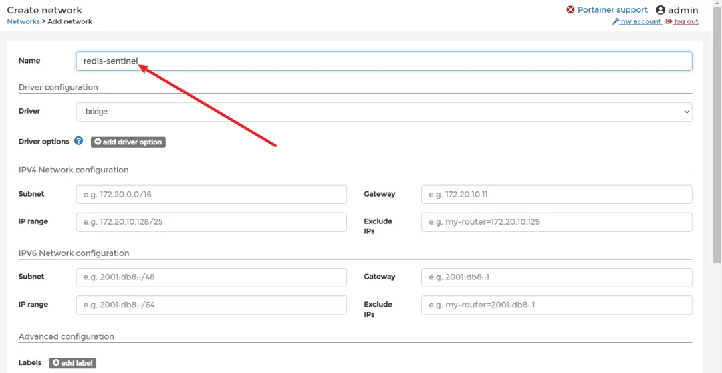
Task: Click the Driver options label text
Action: (x=43, y=141)
